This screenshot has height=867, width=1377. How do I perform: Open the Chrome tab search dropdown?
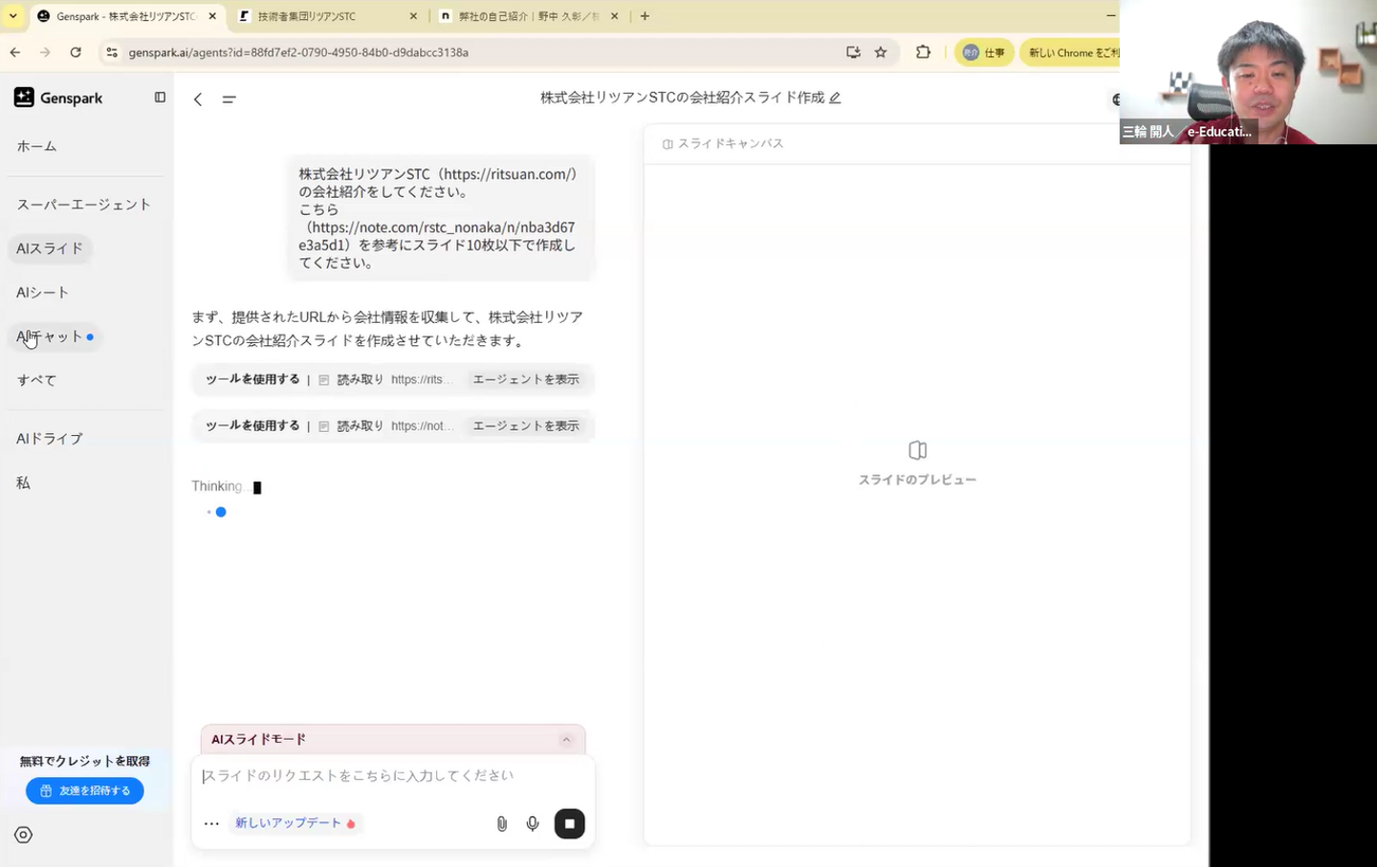click(x=13, y=16)
